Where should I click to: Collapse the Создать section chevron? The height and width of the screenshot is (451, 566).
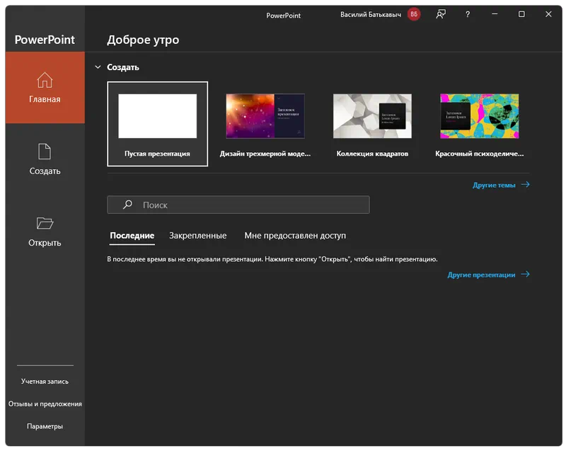point(98,67)
